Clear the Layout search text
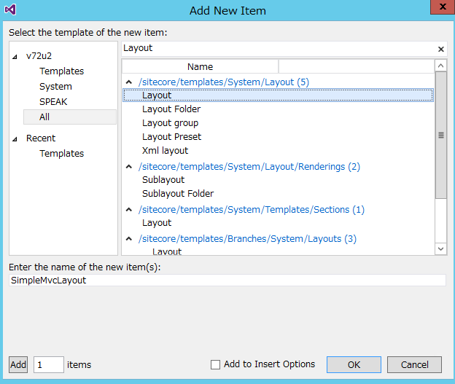This screenshot has height=384, width=455. (440, 50)
